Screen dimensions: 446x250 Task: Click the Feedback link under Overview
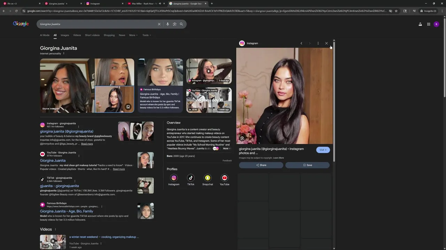click(x=227, y=161)
